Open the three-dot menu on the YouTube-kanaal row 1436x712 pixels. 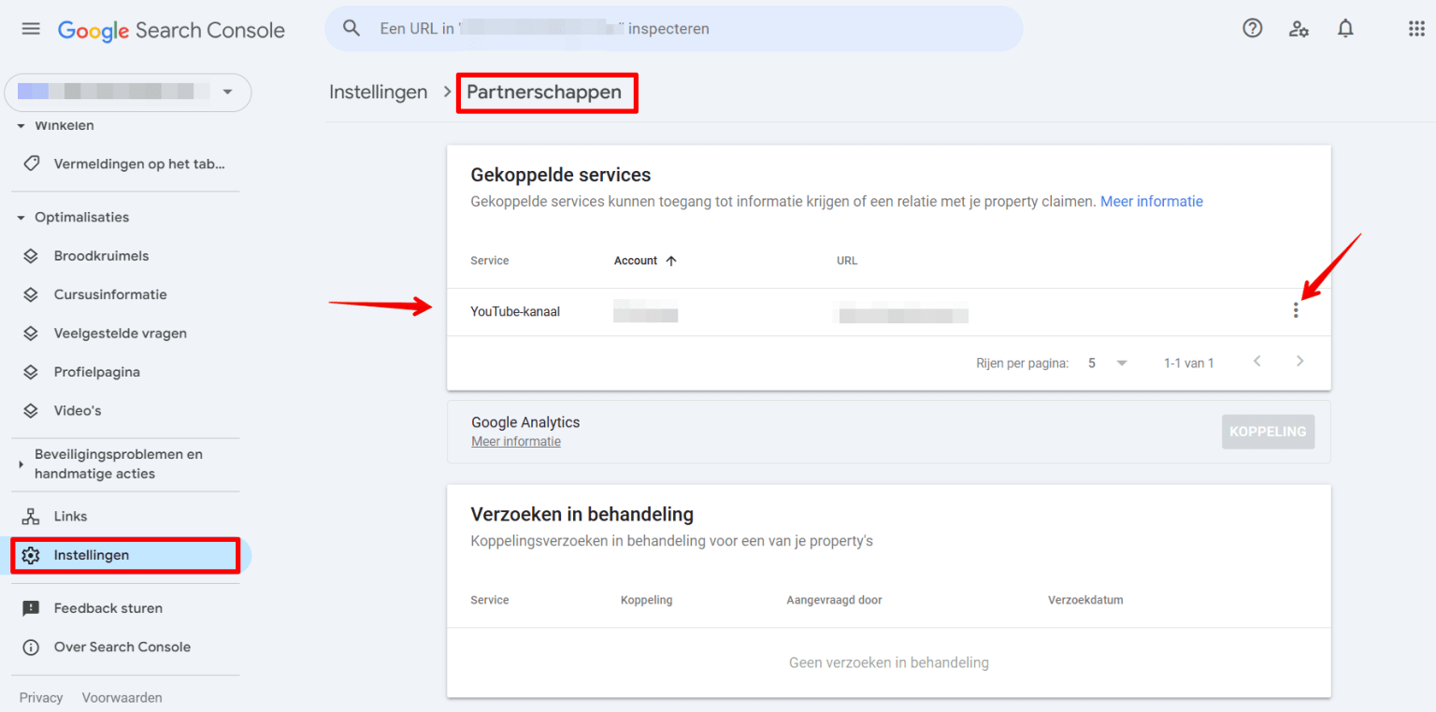[1296, 310]
